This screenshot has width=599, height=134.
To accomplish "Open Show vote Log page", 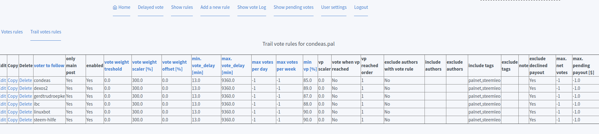I will coord(252,7).
